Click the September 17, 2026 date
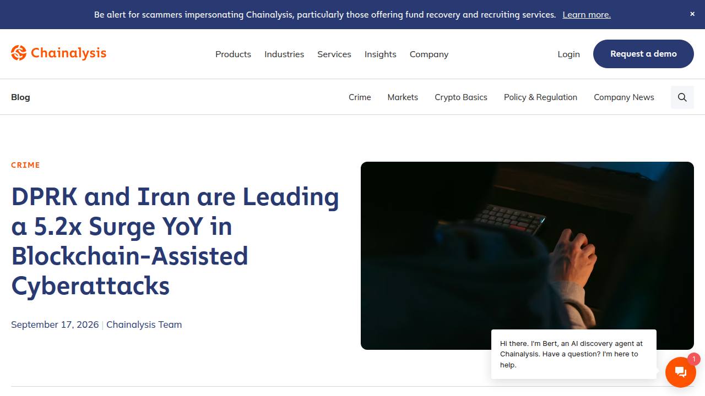705x396 pixels. point(55,324)
